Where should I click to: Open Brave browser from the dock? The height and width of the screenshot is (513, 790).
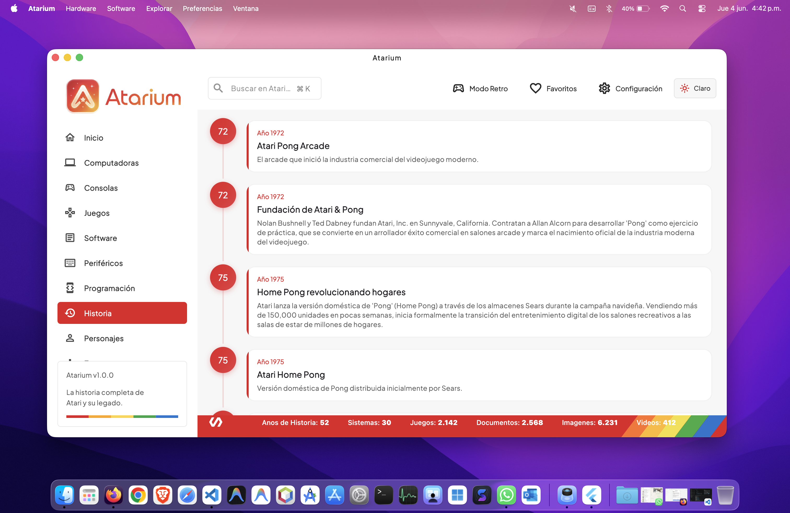pos(163,495)
